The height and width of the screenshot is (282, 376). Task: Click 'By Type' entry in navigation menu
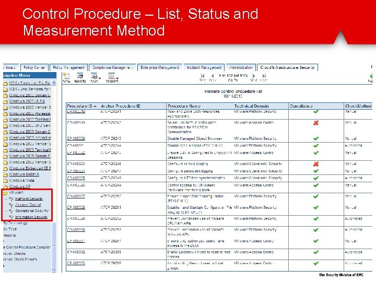[x=10, y=229]
